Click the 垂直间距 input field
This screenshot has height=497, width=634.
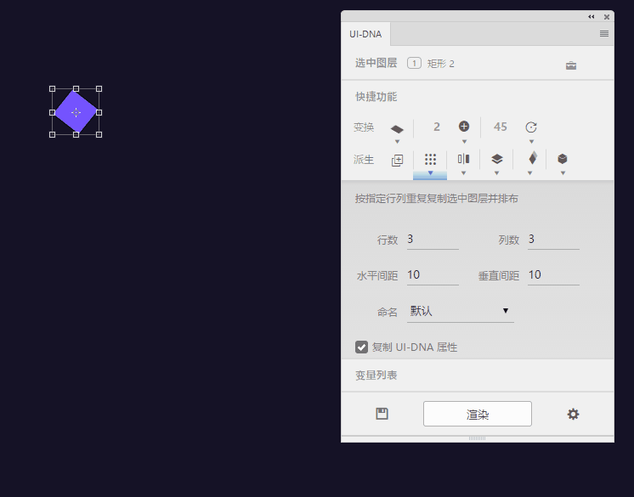(x=553, y=275)
